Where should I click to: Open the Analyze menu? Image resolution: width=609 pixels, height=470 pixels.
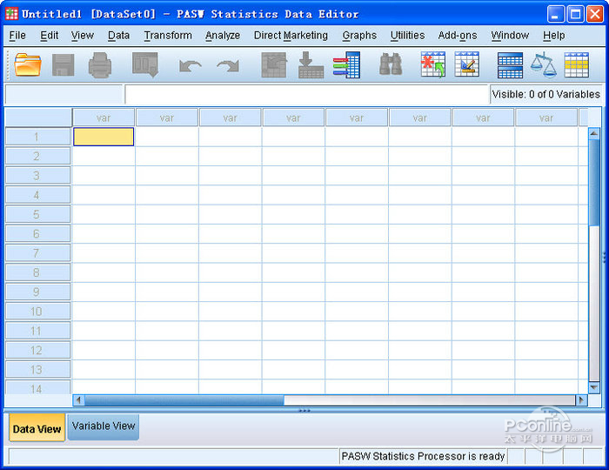pyautogui.click(x=223, y=36)
